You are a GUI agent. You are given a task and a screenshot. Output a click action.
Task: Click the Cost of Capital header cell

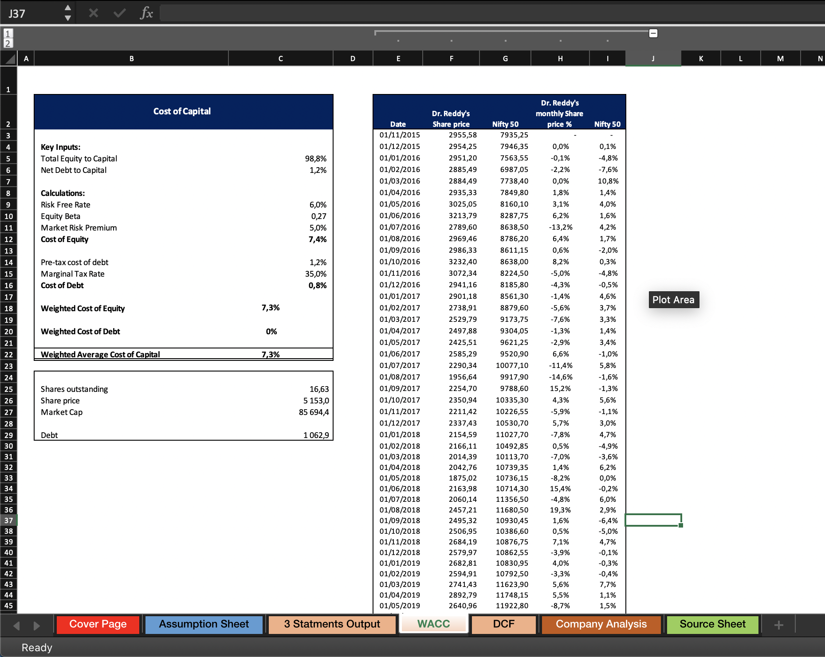coord(183,112)
